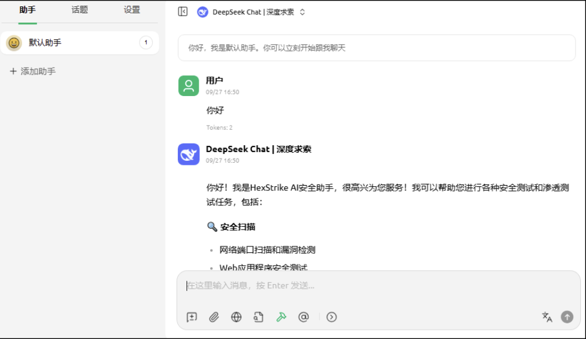The width and height of the screenshot is (586, 339).
Task: Expand the 默认助手 topic count badge
Action: point(145,42)
